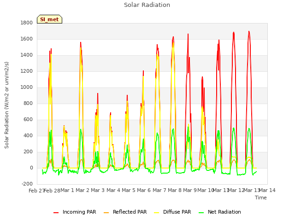Click the 1800 y-axis tick label
This screenshot has height=221, width=295.
tap(27, 23)
